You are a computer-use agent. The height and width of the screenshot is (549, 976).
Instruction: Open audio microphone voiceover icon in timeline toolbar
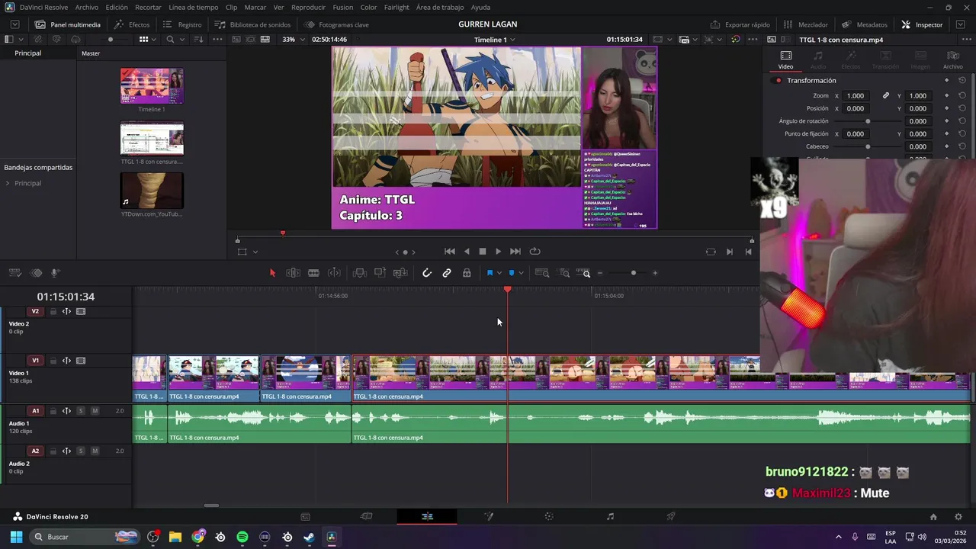pos(55,273)
